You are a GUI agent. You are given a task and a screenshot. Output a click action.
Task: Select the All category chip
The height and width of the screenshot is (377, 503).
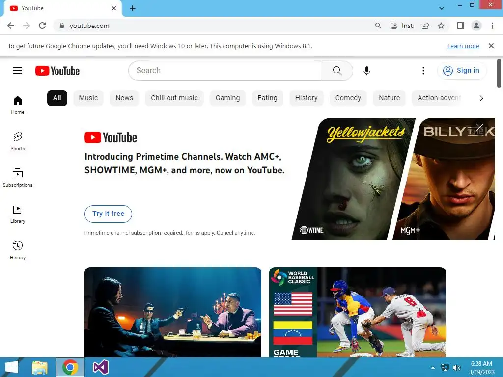click(57, 98)
